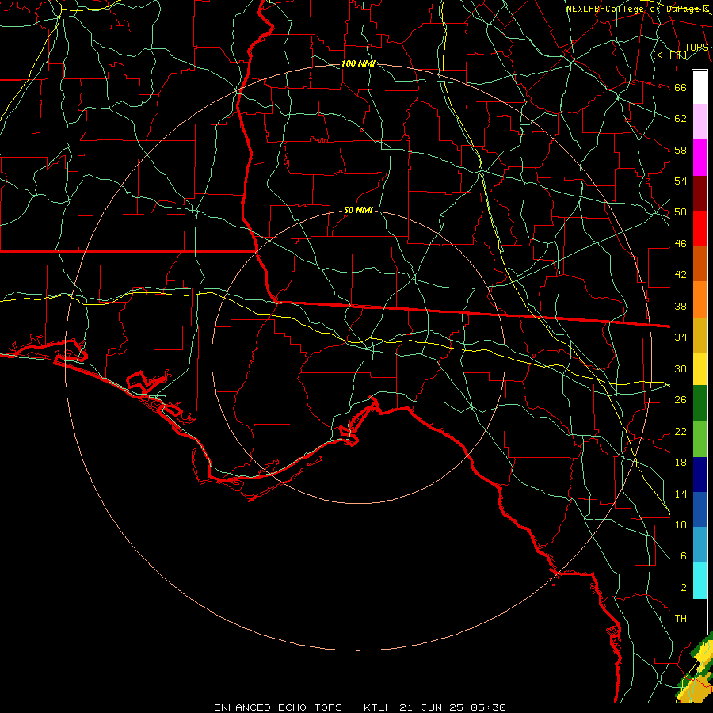Image resolution: width=713 pixels, height=713 pixels.
Task: Click the magenta legend swatch
Action: 700,158
